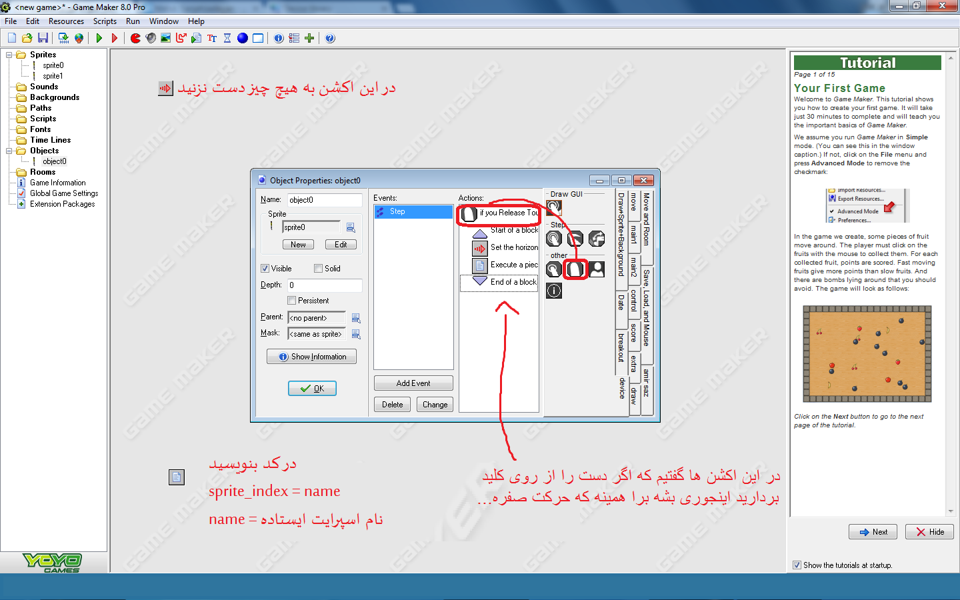This screenshot has height=600, width=960.
Task: Collapse the Objects folder in tree
Action: (x=9, y=151)
